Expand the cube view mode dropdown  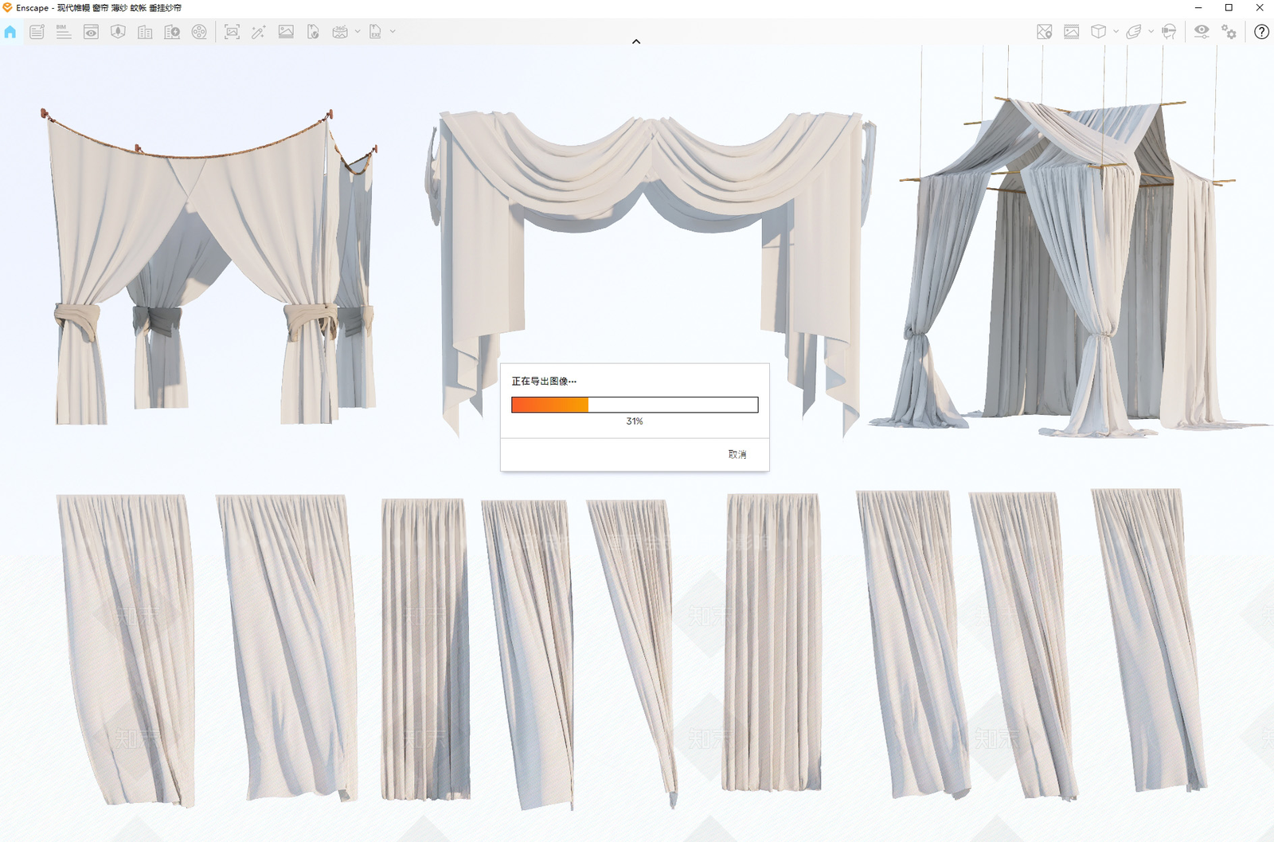point(1116,32)
